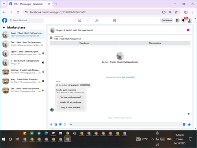
Task: Click into the Search Facebook field
Action: coord(26,21)
